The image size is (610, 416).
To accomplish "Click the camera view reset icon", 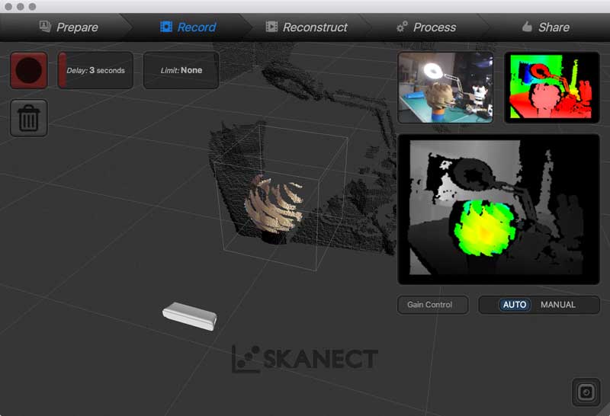I will [586, 392].
